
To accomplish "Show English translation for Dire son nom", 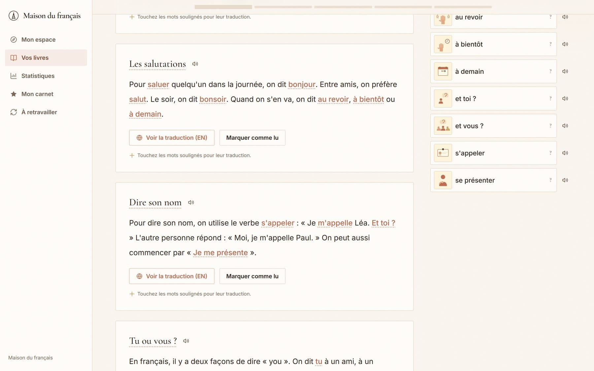I will click(172, 276).
